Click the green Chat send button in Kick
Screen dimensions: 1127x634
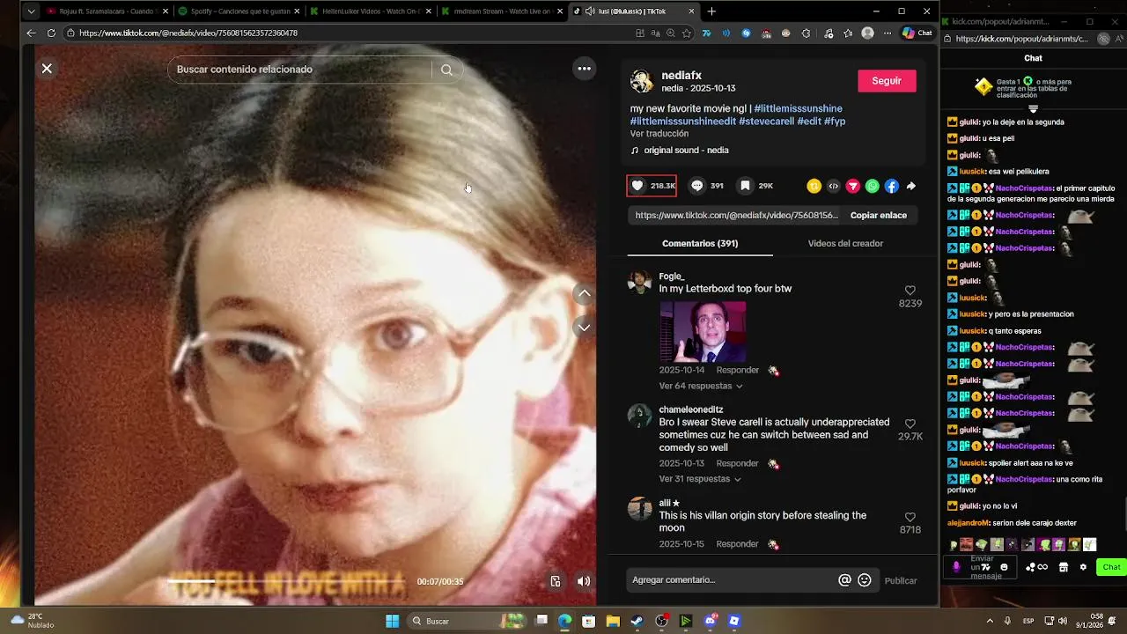pyautogui.click(x=1111, y=567)
